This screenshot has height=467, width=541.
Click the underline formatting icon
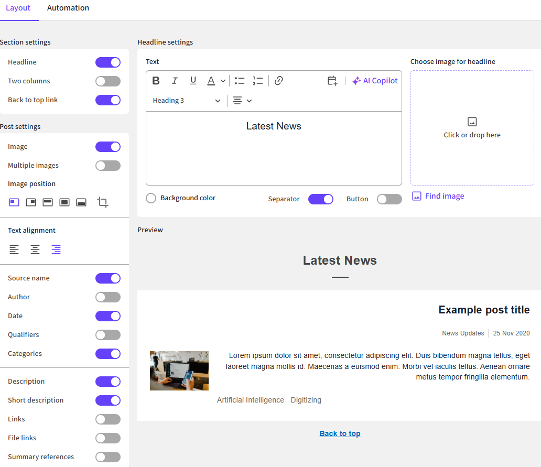[193, 81]
